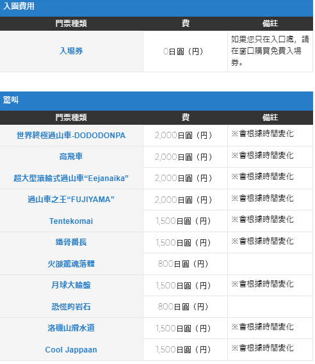Screen dimensions: 315x364
Task: Click the 1,500日圓 price for 洛磯山滑水道
Action: pyautogui.click(x=184, y=328)
